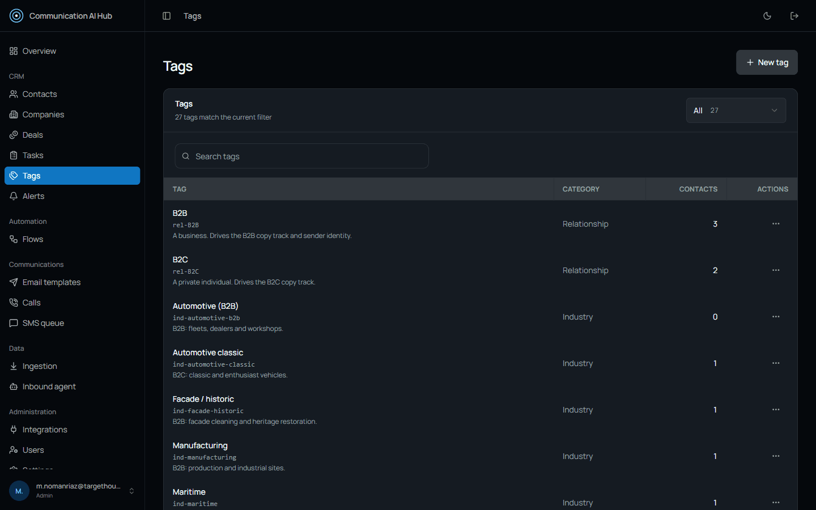Open Contacts from the sidebar

click(x=72, y=94)
